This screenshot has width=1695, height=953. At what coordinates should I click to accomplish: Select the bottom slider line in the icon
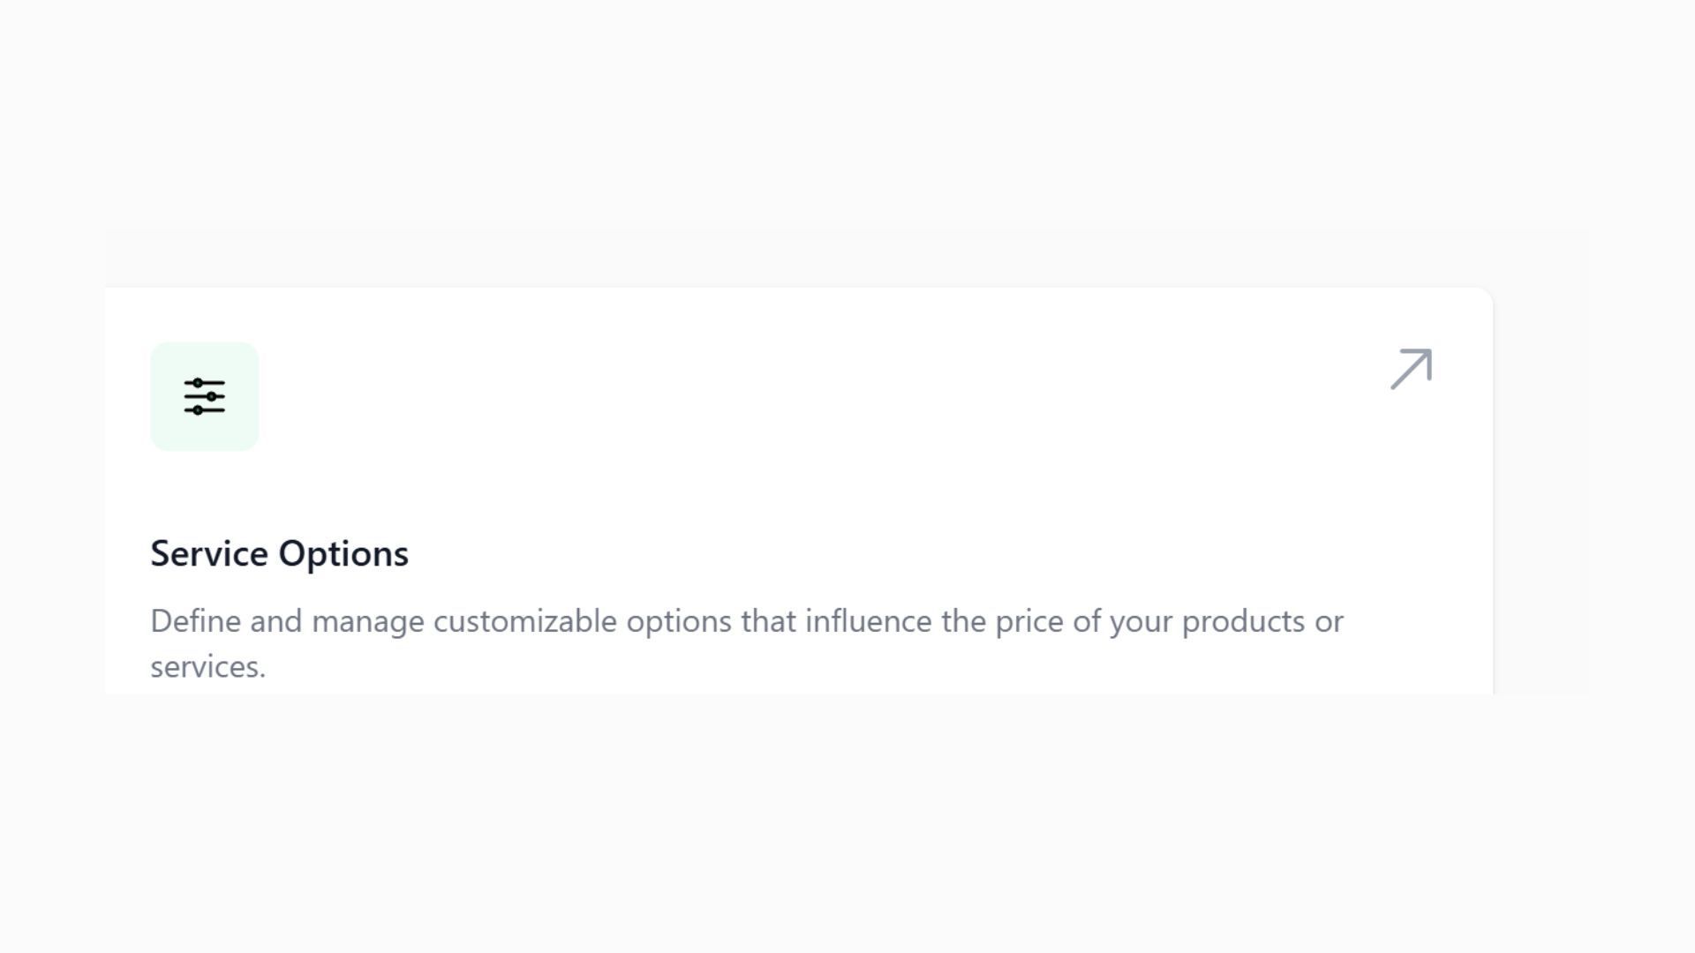pyautogui.click(x=205, y=409)
